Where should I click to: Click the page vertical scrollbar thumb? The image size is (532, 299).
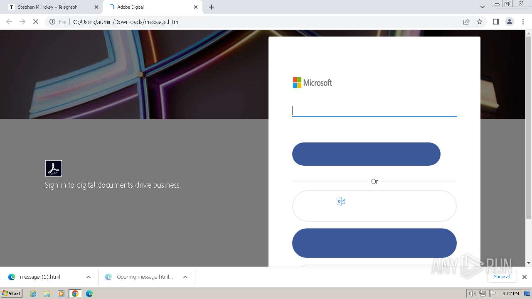pos(529,127)
